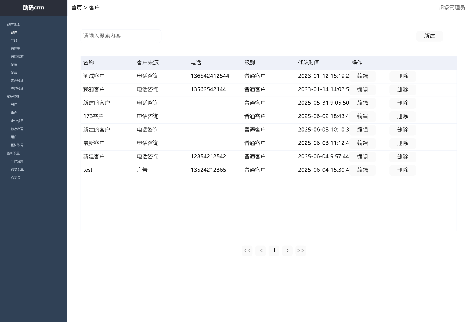This screenshot has width=470, height=322.
Task: Delete the 最新客户 row
Action: click(x=403, y=143)
